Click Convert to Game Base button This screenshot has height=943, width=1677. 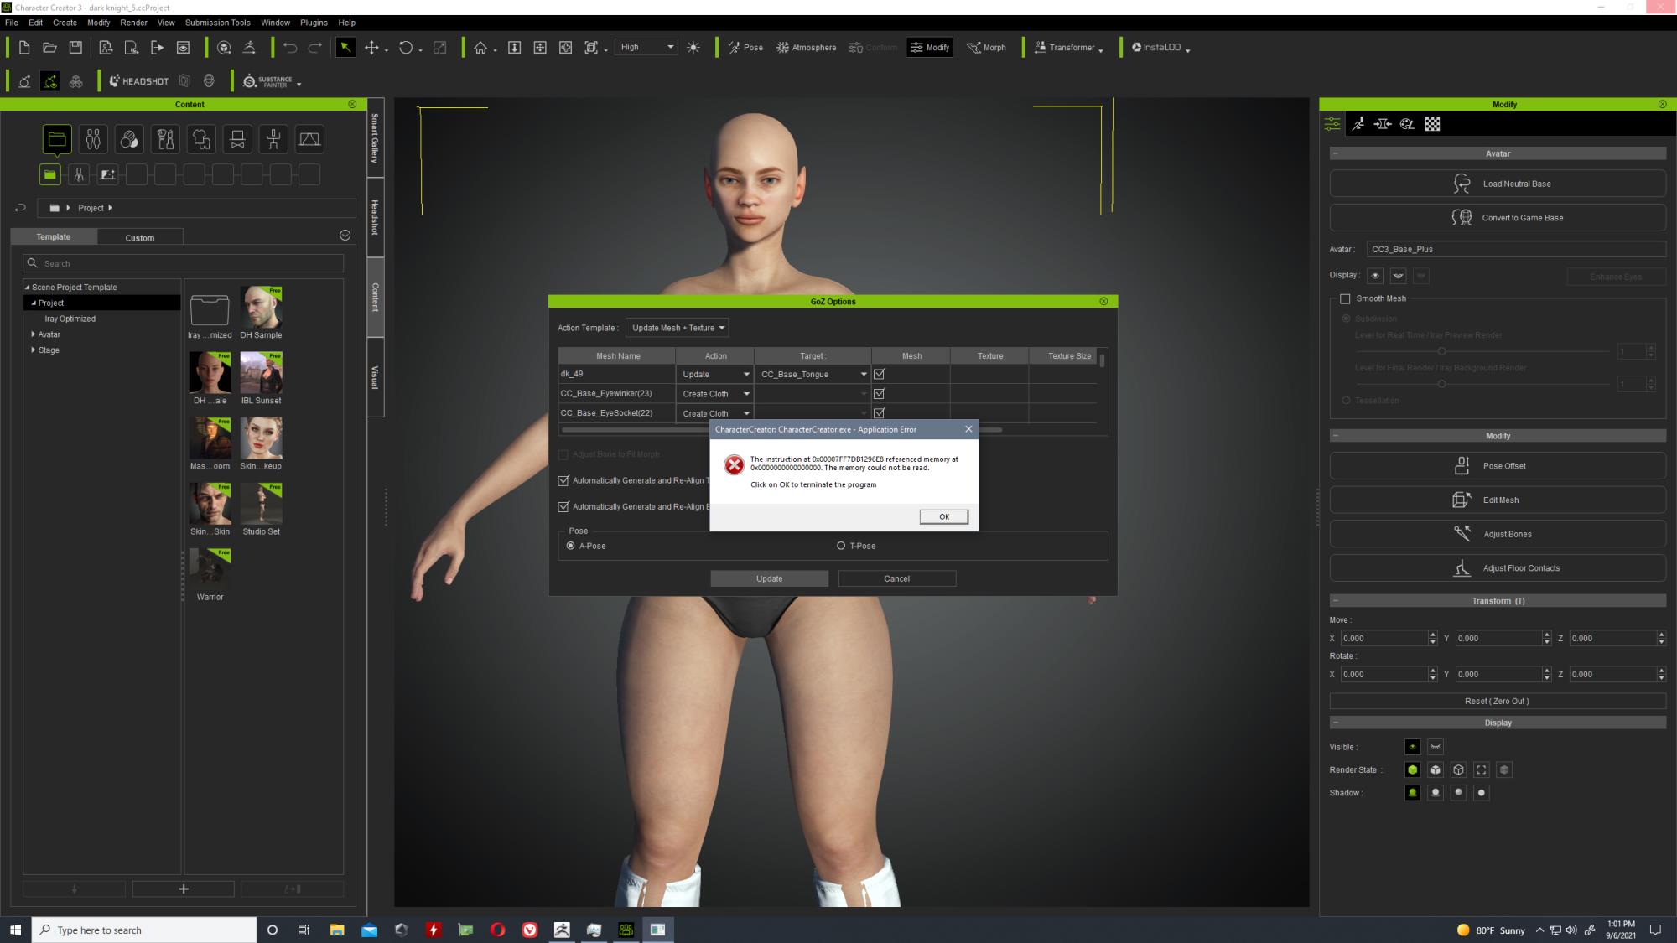(x=1498, y=218)
